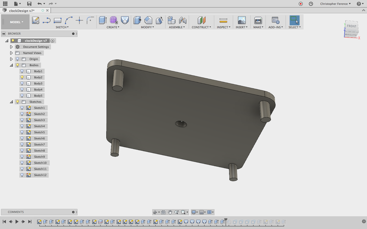
Task: Toggle visibility of Body2
Action: click(22, 77)
